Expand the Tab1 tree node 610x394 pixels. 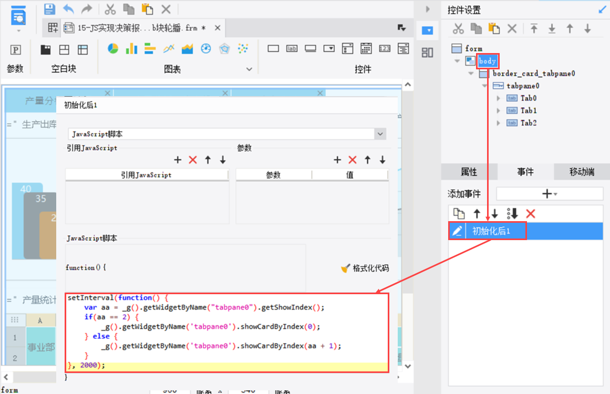pyautogui.click(x=498, y=111)
